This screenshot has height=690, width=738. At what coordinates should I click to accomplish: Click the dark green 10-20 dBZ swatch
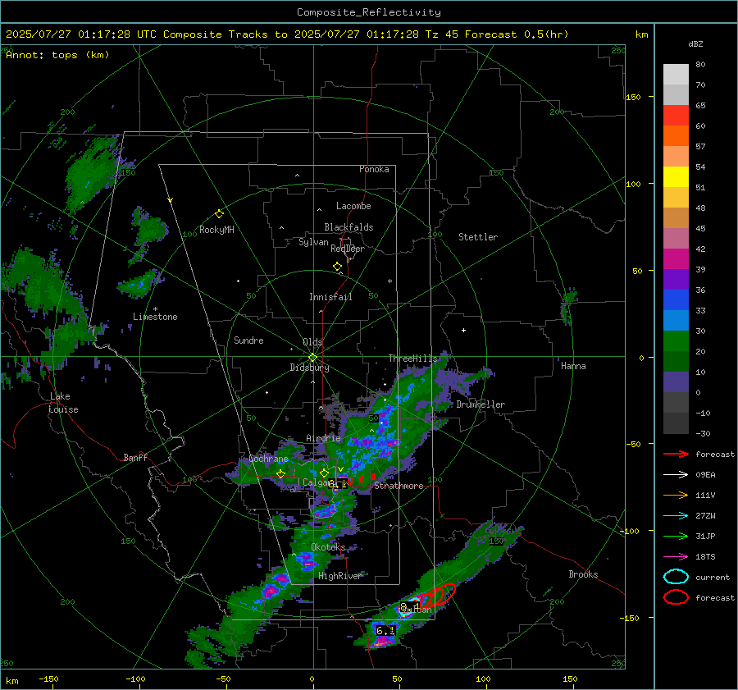[676, 362]
